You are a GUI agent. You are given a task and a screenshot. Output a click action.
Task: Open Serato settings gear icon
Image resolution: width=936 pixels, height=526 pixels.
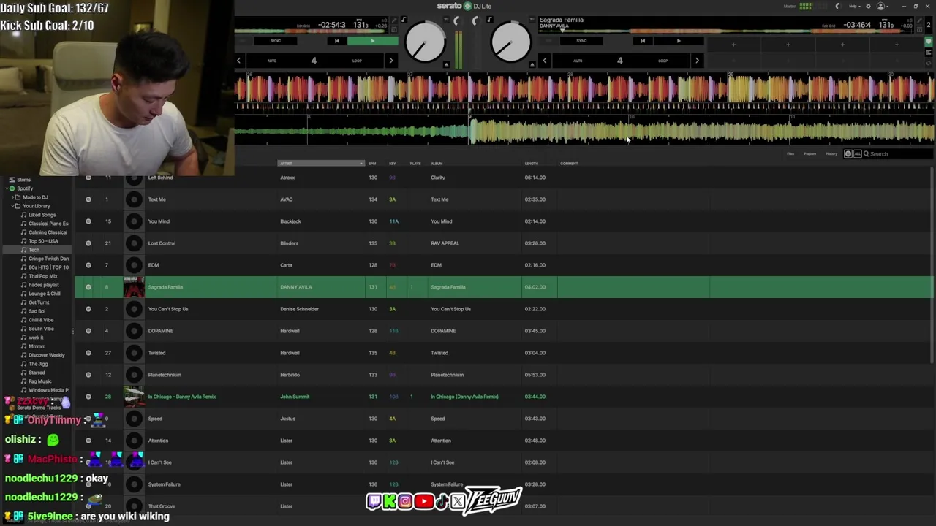point(869,6)
